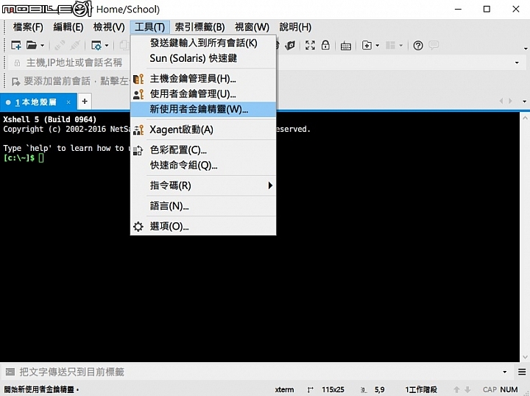
Task: Click the add current session bookmark icon
Action: [x=15, y=81]
